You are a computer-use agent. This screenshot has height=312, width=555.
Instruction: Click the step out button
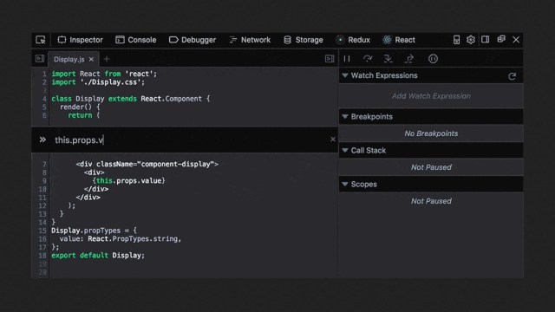(x=409, y=59)
